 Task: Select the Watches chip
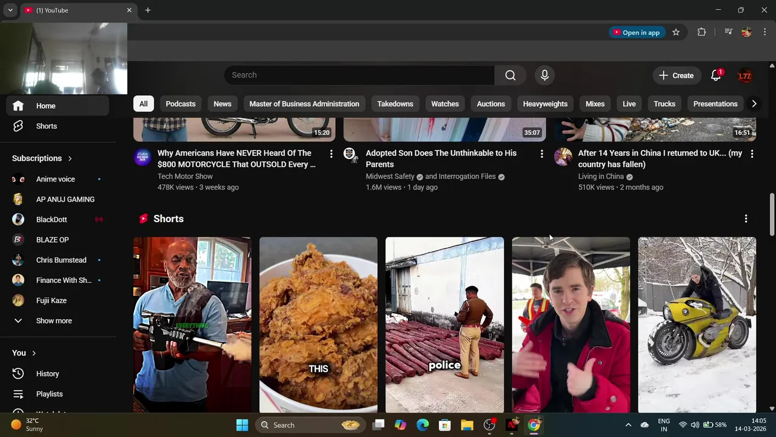coord(445,104)
